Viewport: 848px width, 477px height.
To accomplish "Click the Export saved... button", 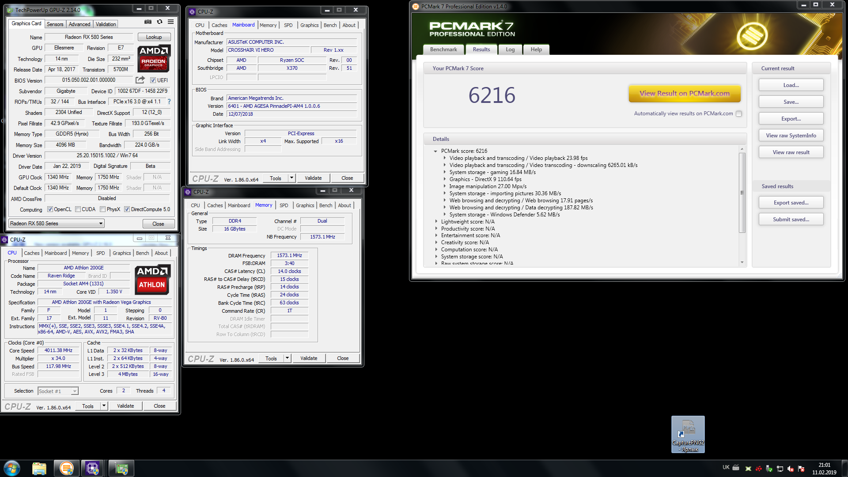I will click(791, 203).
